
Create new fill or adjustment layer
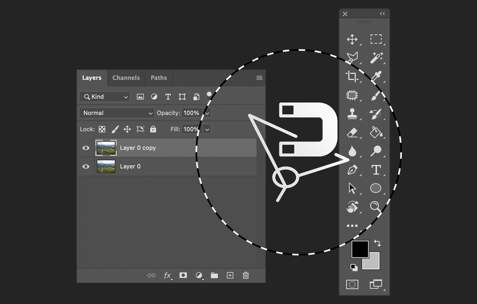click(199, 276)
